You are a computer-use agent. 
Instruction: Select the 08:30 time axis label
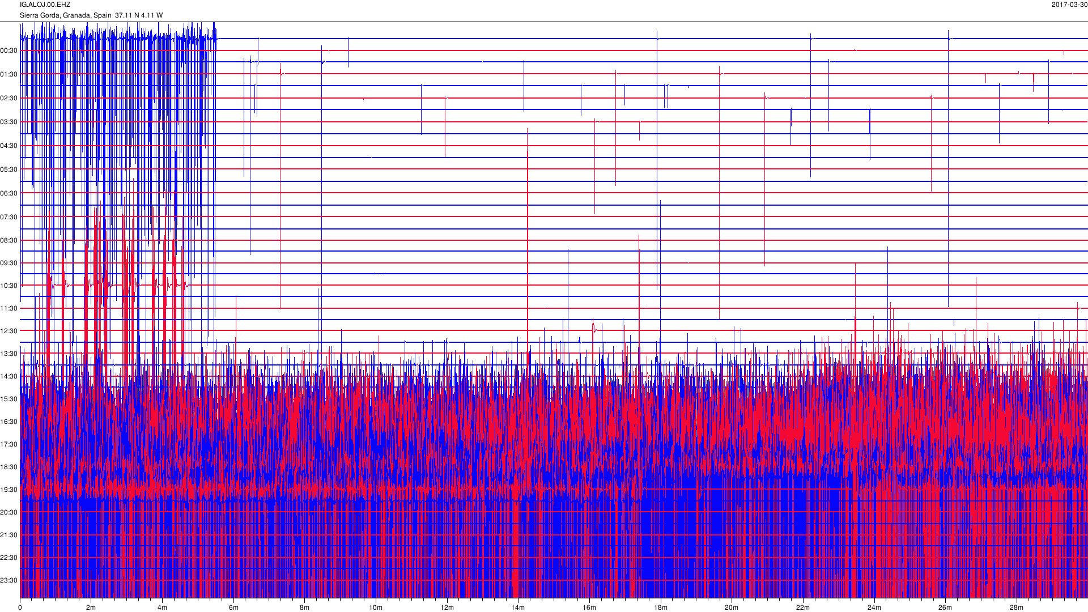click(x=9, y=240)
